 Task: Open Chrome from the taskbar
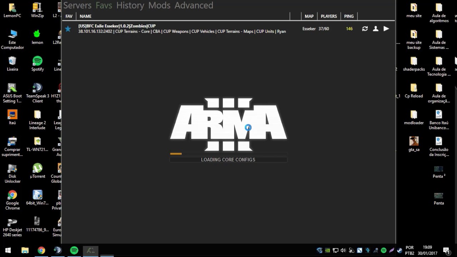coord(41,250)
